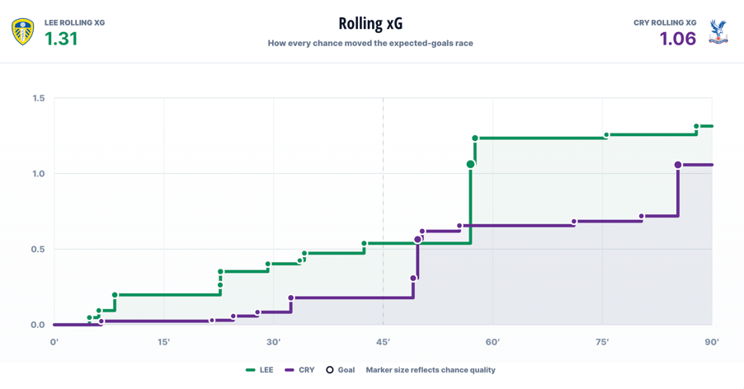
Task: Click the 1.0 y-axis gridline label
Action: point(39,174)
